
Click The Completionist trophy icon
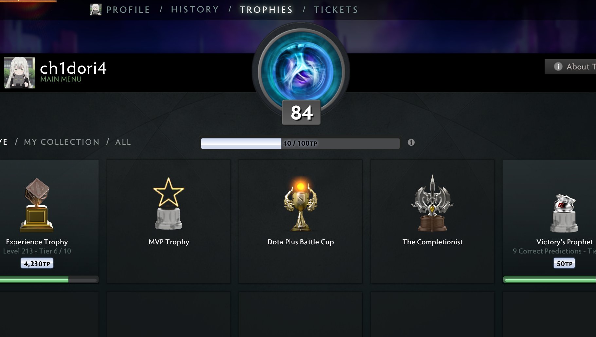[432, 203]
